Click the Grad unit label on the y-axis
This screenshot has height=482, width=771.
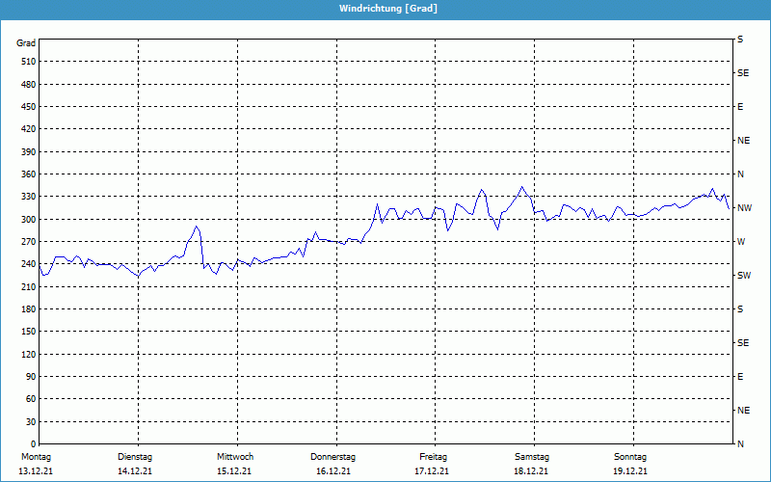[26, 43]
